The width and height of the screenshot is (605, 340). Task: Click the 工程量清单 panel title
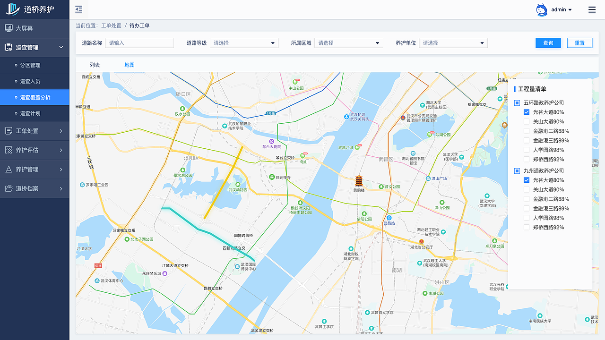pyautogui.click(x=532, y=89)
